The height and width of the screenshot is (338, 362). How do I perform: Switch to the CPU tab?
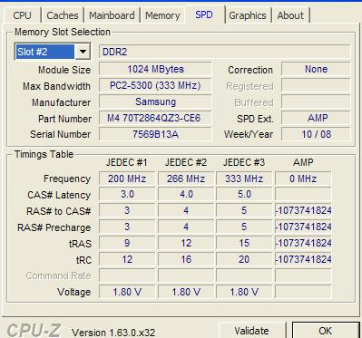point(22,15)
